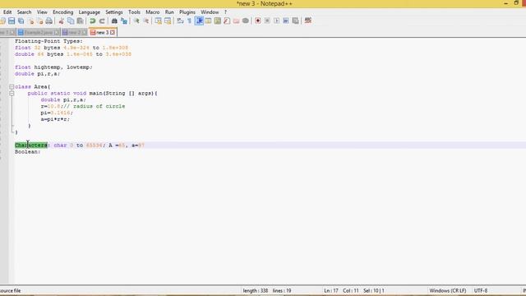Run macro multiple times icon
This screenshot has height=296, width=526.
(x=286, y=21)
